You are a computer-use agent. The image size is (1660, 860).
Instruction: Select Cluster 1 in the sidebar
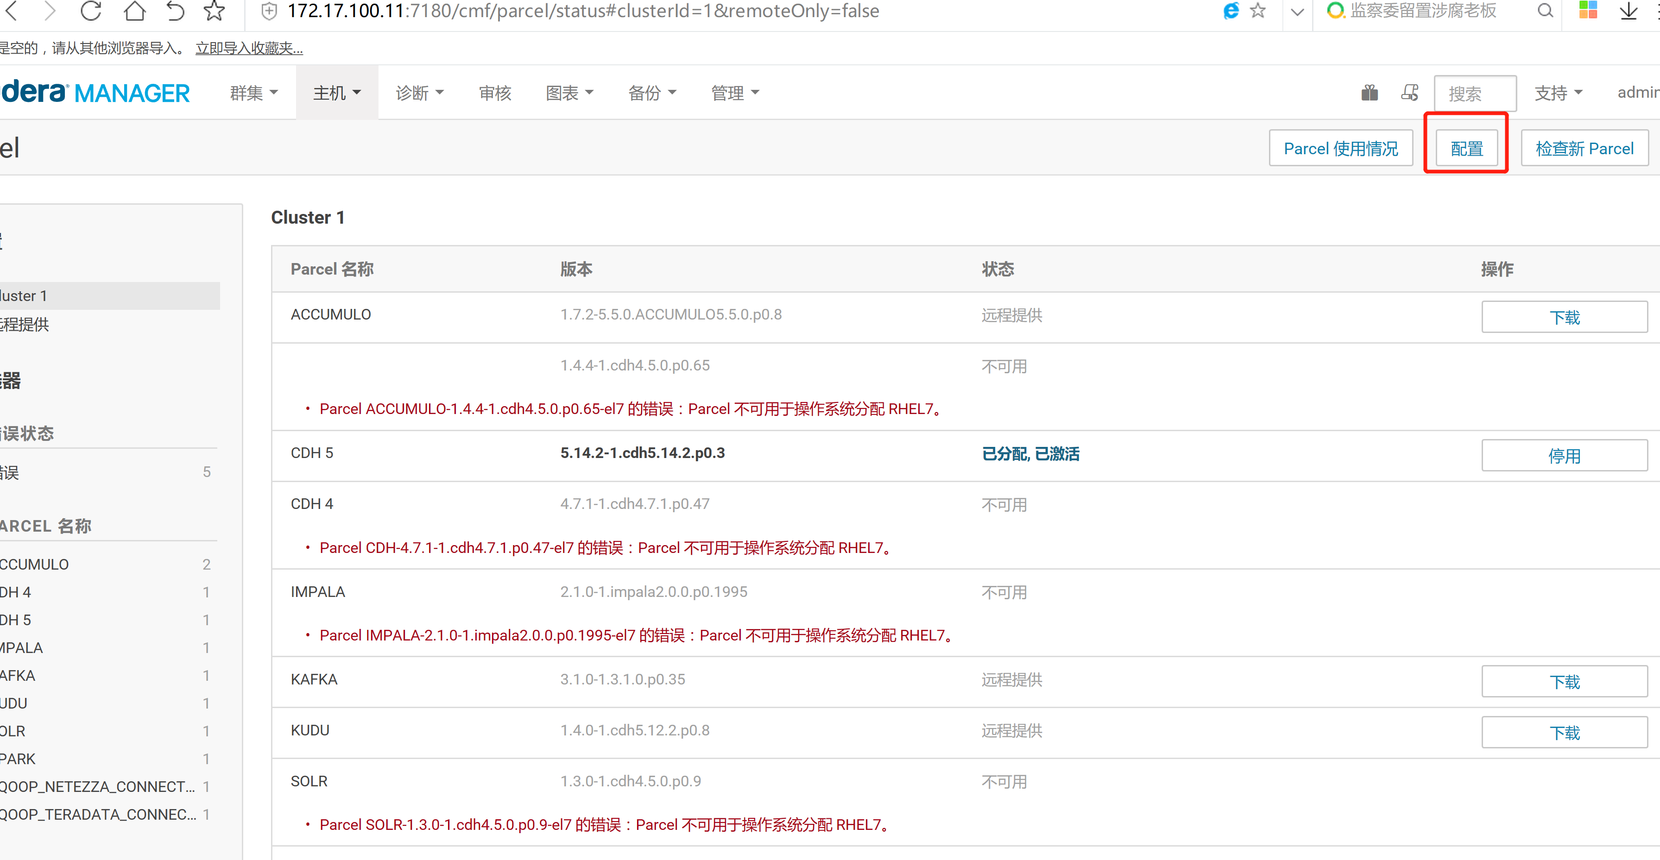pyautogui.click(x=109, y=295)
